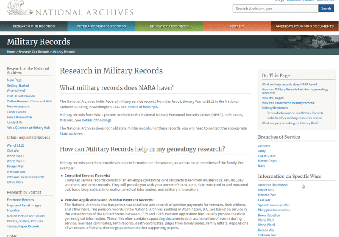This screenshot has width=339, height=237.
Task: Select the Coast Guard branch link
Action: [x=267, y=156]
